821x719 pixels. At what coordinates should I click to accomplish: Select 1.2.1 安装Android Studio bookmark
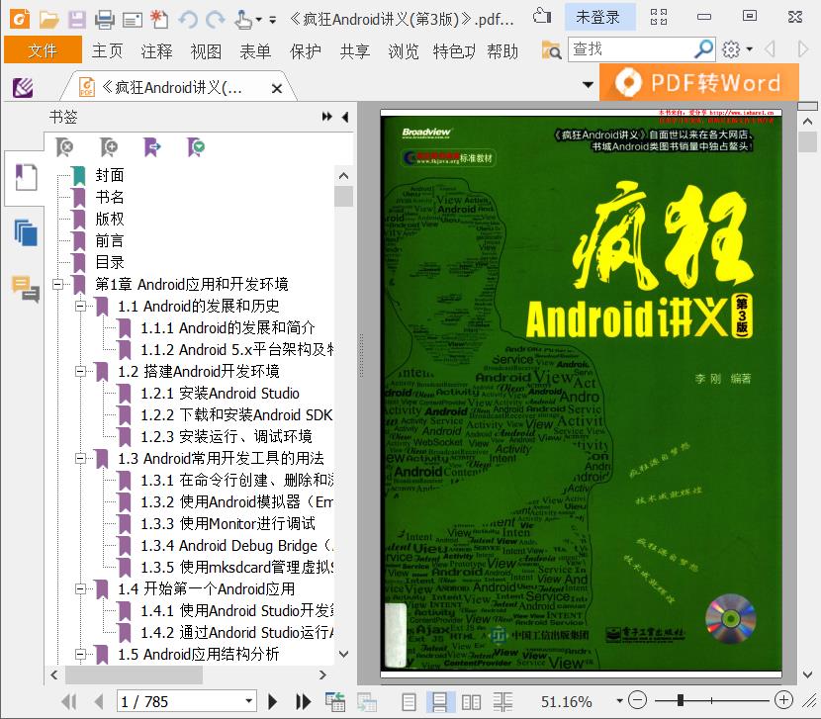click(x=220, y=394)
